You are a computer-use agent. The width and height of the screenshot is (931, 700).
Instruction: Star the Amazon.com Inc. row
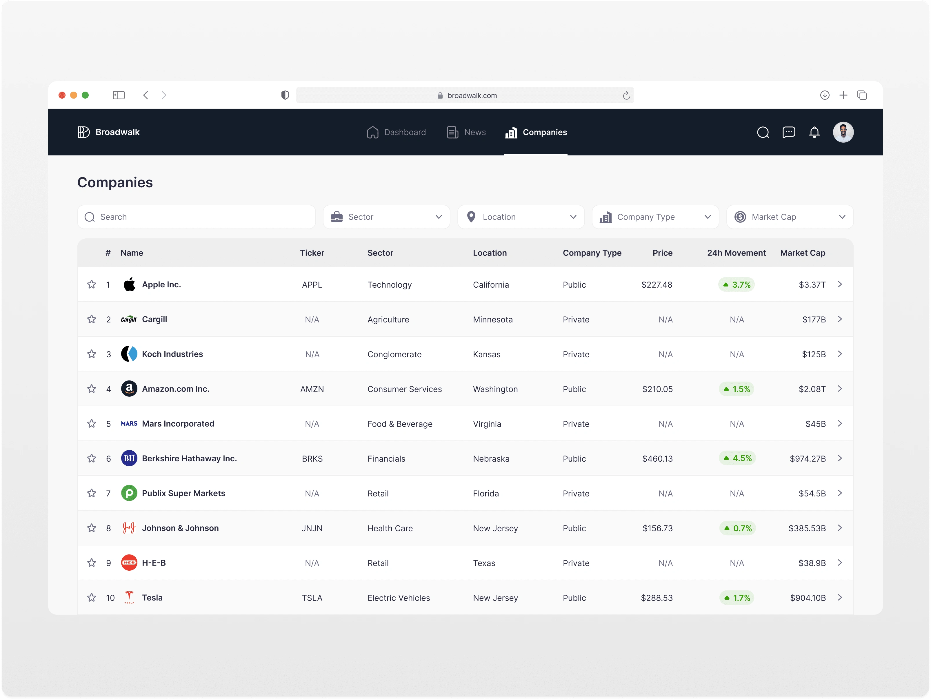[91, 389]
